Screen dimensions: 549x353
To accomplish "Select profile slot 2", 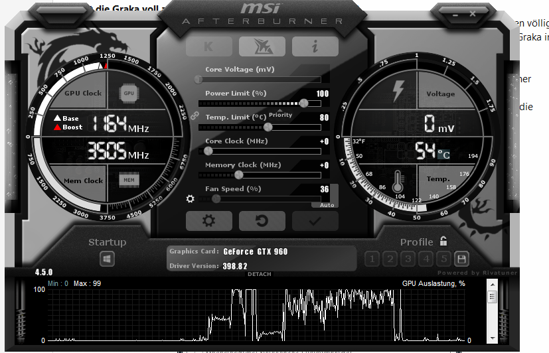I will click(x=390, y=259).
